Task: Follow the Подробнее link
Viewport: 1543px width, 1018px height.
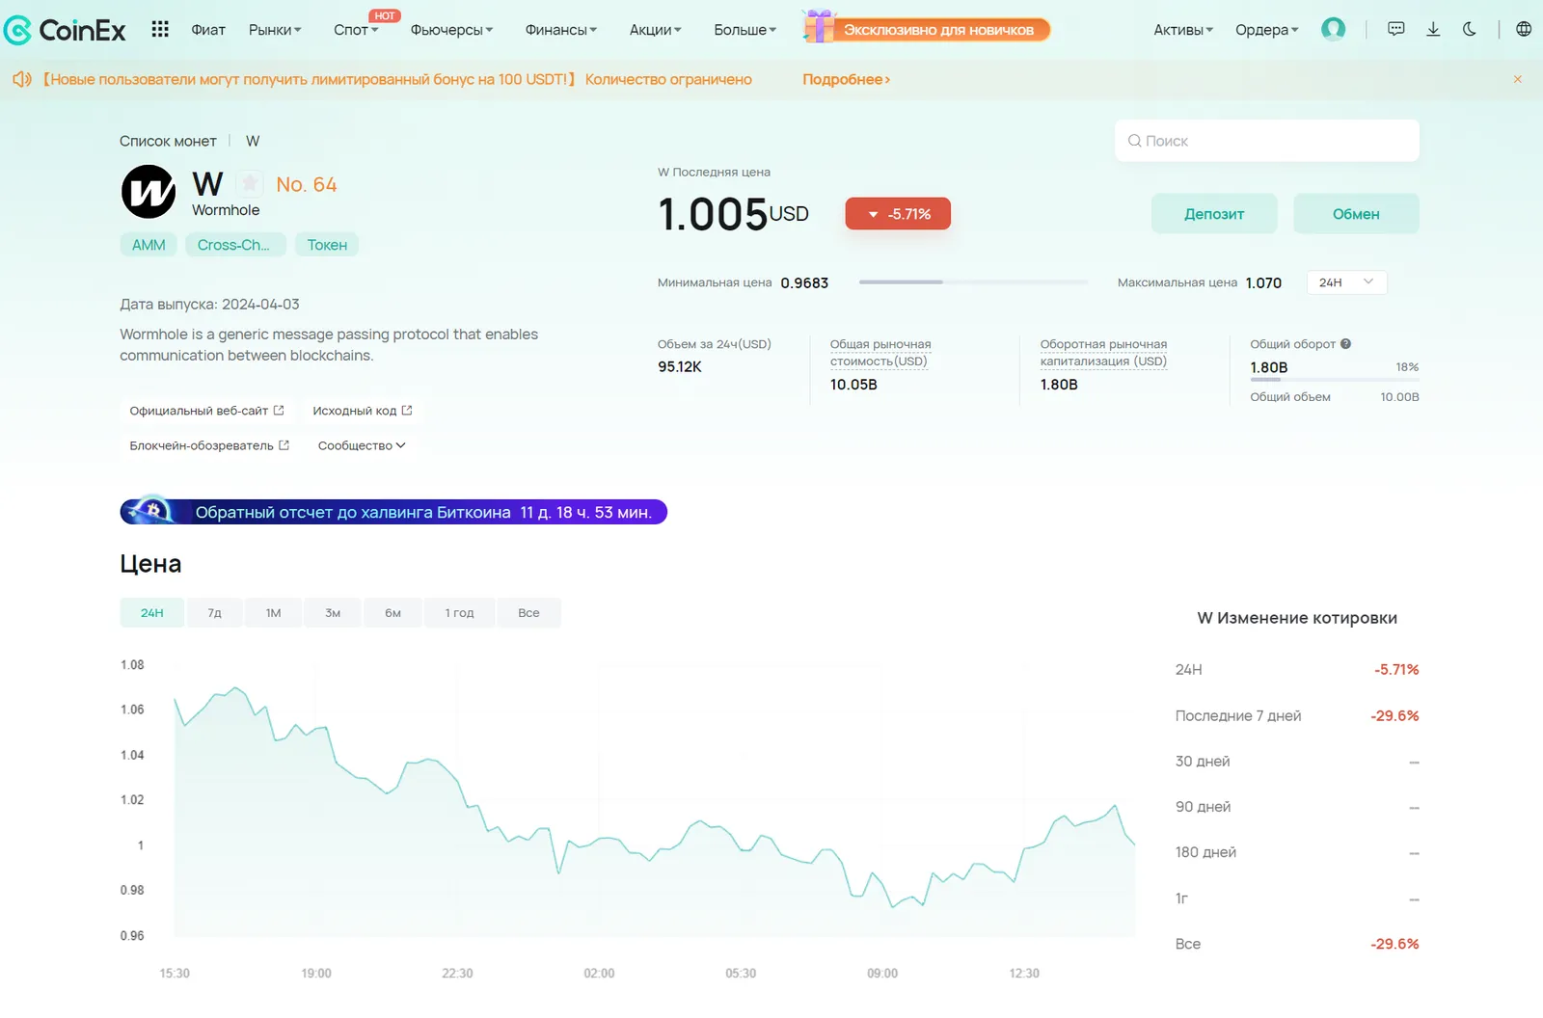Action: coord(846,79)
